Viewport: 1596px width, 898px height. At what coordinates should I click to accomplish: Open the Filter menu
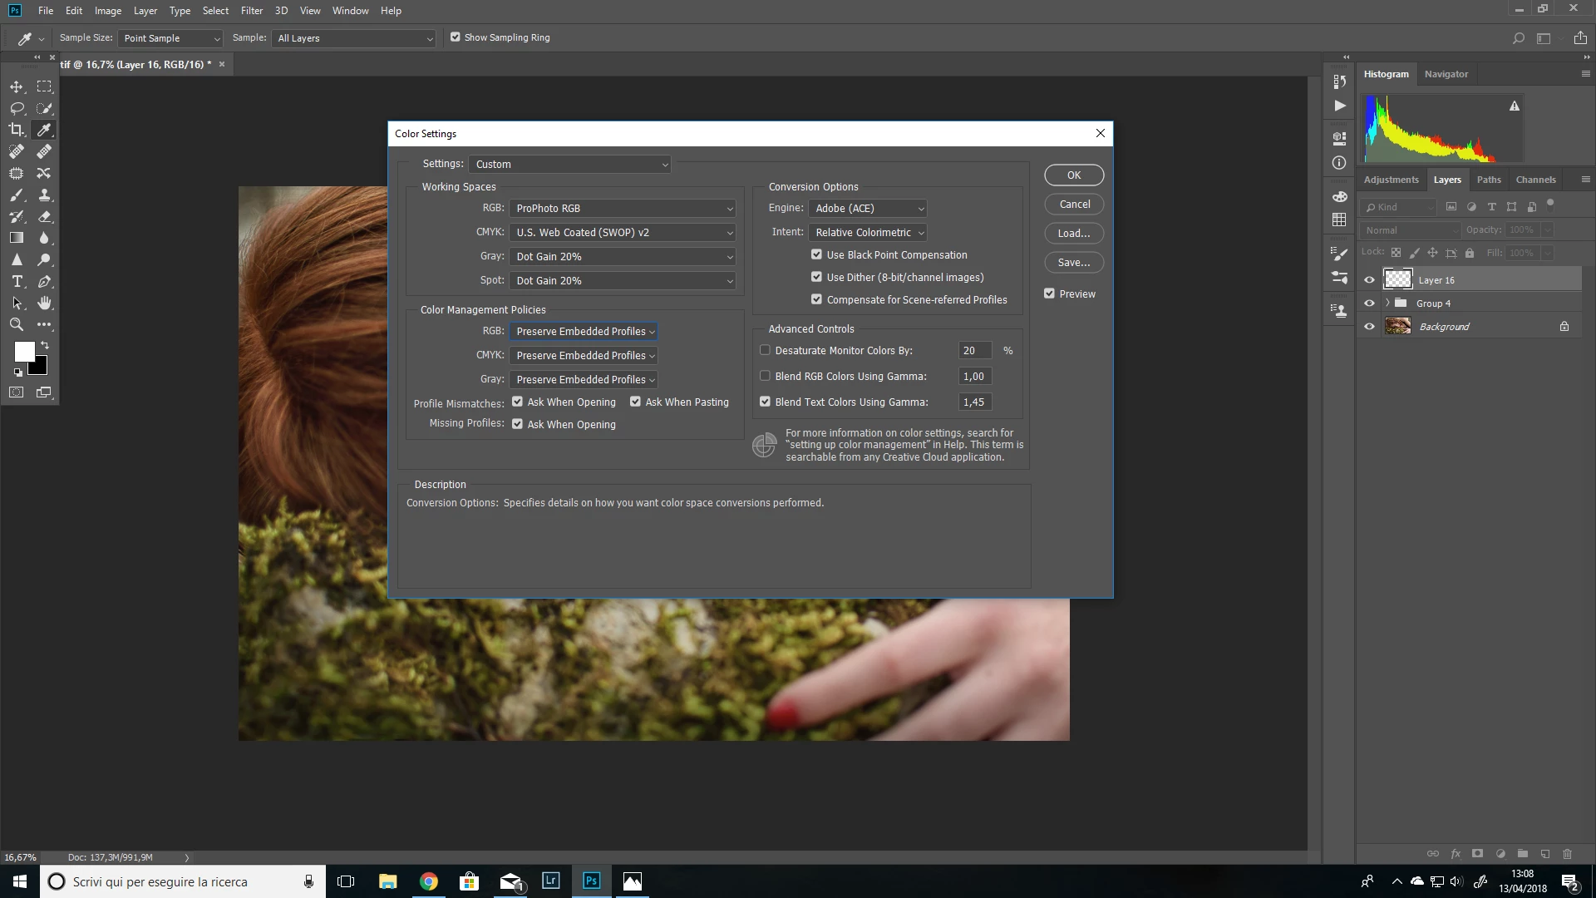(x=251, y=11)
